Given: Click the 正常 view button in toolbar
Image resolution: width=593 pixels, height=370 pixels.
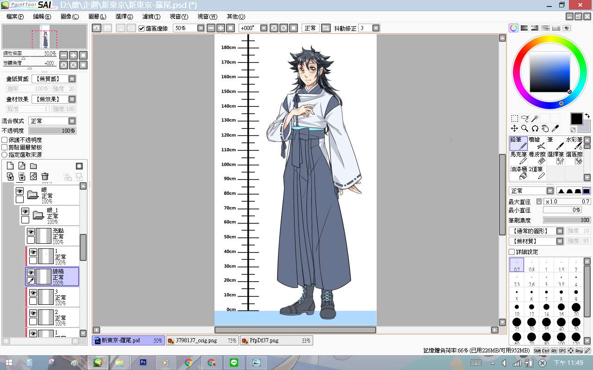Looking at the screenshot, I should [x=310, y=28].
